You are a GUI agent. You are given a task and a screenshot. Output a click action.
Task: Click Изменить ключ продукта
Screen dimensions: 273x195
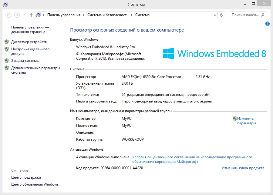tap(243, 168)
